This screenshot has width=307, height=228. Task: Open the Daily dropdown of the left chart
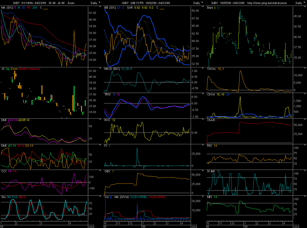[96, 3]
